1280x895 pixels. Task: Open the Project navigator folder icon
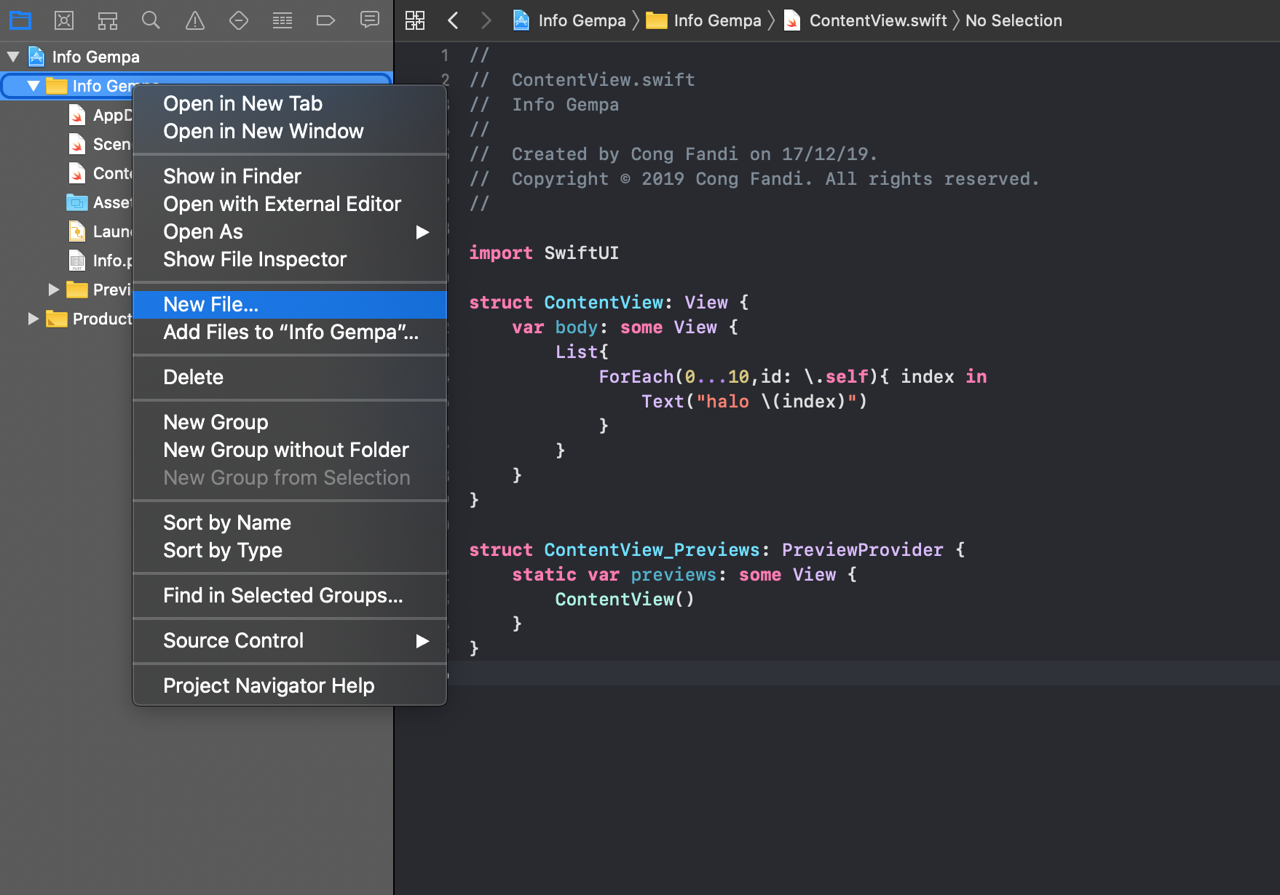click(20, 20)
